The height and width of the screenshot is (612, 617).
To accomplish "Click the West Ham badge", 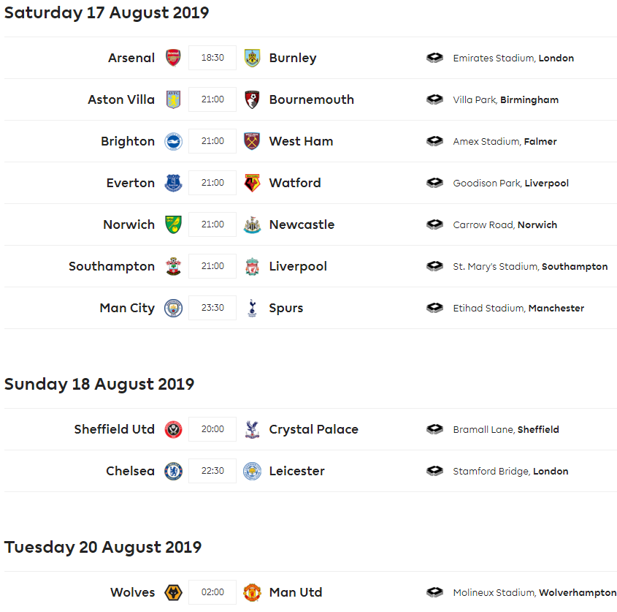I will pos(252,141).
